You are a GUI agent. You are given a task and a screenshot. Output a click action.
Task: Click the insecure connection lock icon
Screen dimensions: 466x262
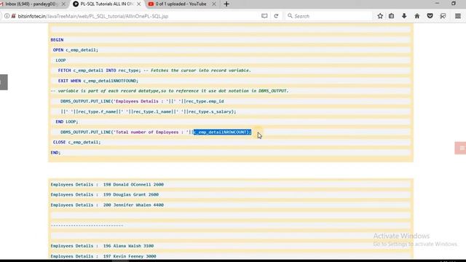pyautogui.click(x=13, y=16)
